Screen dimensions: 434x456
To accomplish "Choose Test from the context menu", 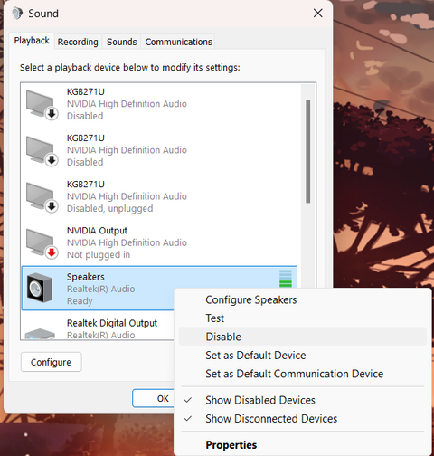I will 303,318.
